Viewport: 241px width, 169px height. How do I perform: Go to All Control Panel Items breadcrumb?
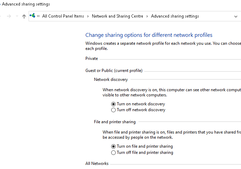63,16
